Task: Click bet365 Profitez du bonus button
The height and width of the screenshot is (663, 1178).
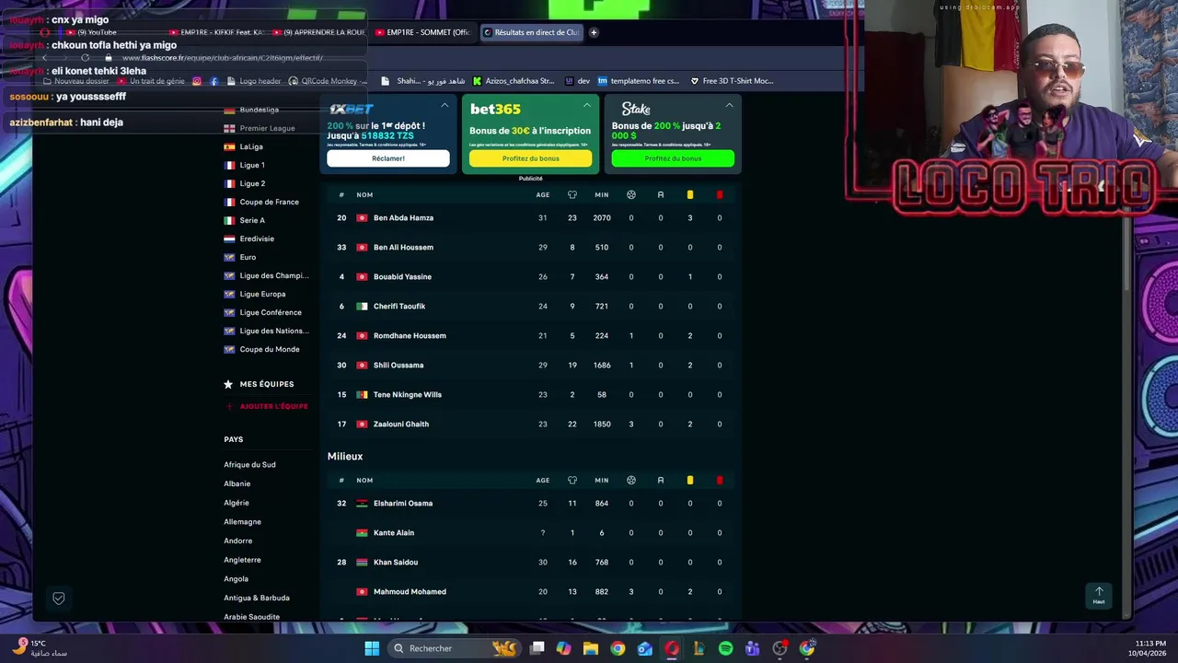Action: click(531, 158)
